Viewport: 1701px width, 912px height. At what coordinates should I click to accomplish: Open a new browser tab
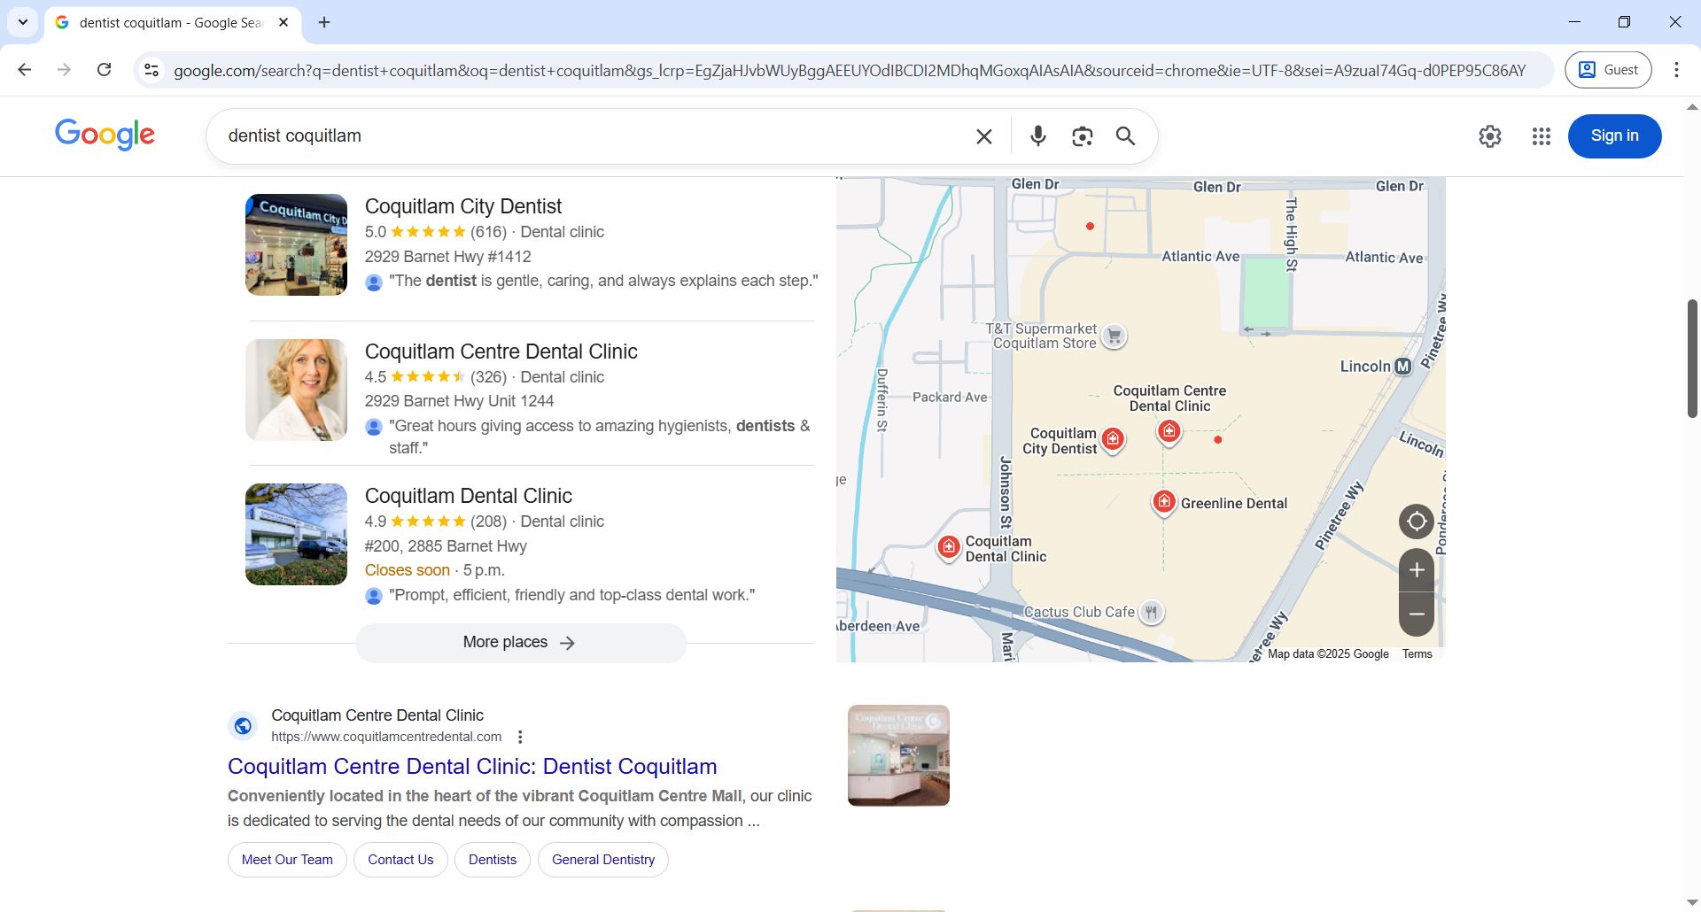point(324,23)
